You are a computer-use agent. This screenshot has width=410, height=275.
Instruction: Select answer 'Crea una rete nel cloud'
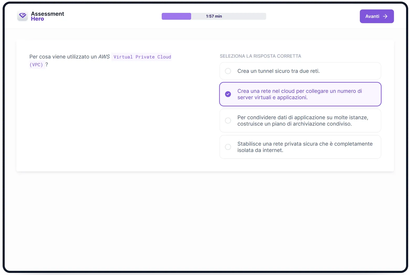(x=300, y=94)
